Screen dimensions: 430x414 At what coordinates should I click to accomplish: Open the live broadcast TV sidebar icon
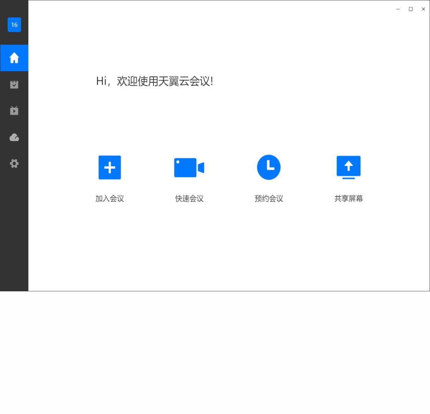[14, 111]
